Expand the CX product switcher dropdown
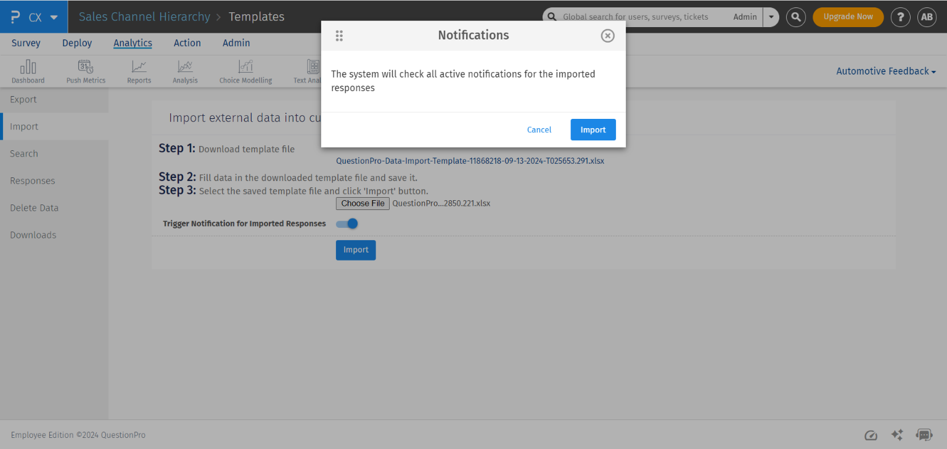This screenshot has height=449, width=947. (x=54, y=17)
